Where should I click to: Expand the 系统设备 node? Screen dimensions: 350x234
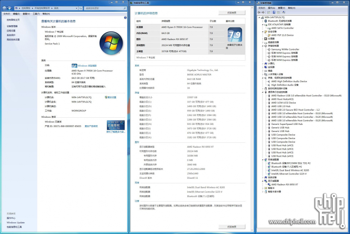pyautogui.click(x=263, y=178)
